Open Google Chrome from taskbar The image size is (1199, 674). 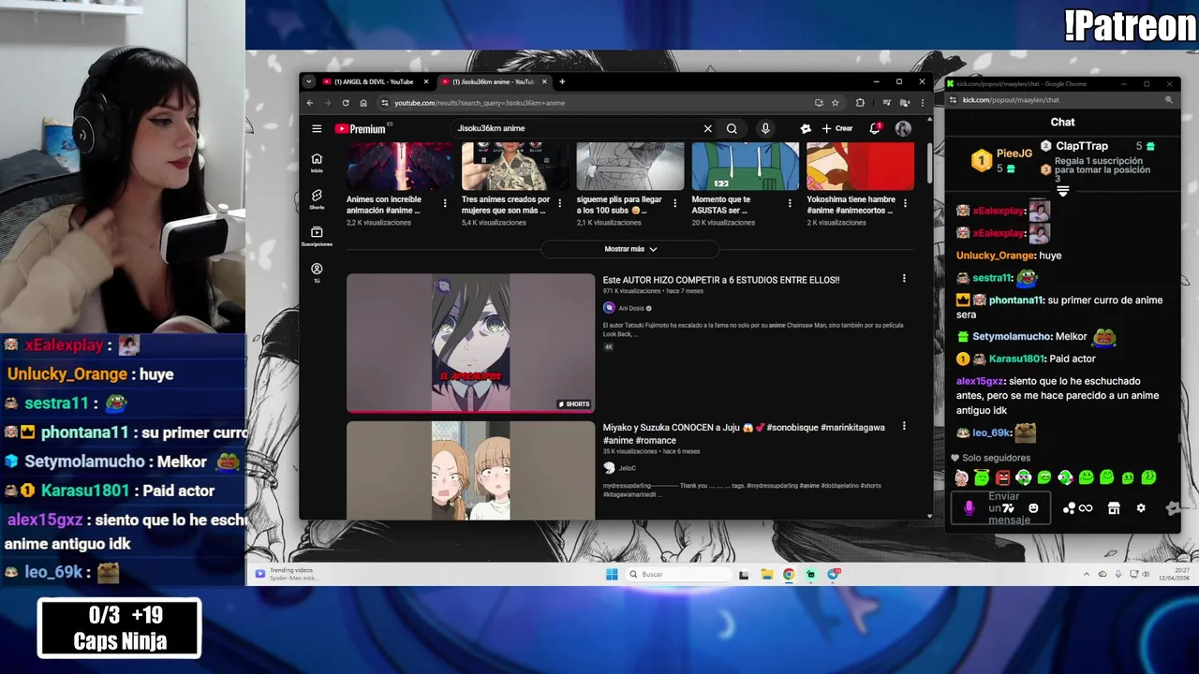pos(789,575)
